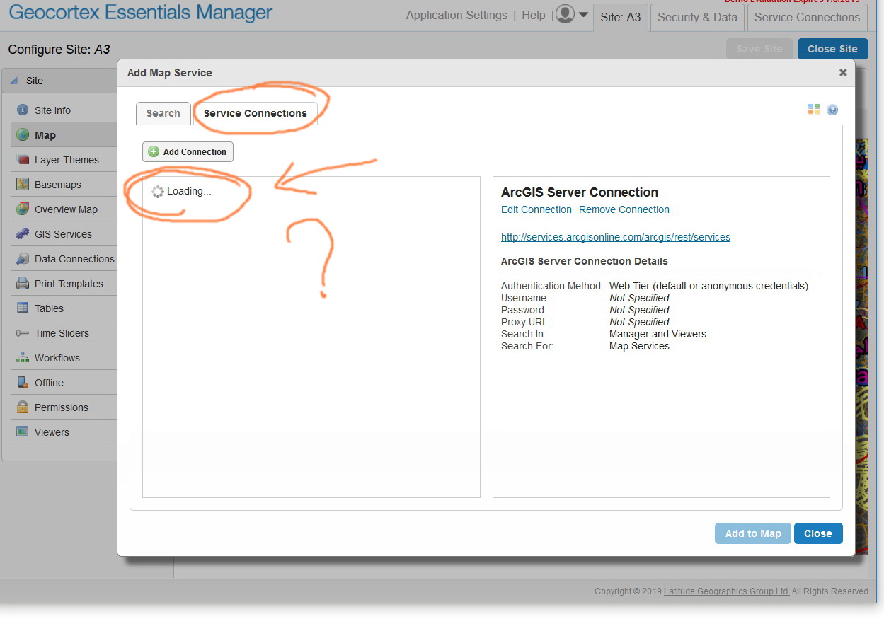The image size is (884, 619).
Task: Switch to the Search tab in dialog
Action: 163,113
